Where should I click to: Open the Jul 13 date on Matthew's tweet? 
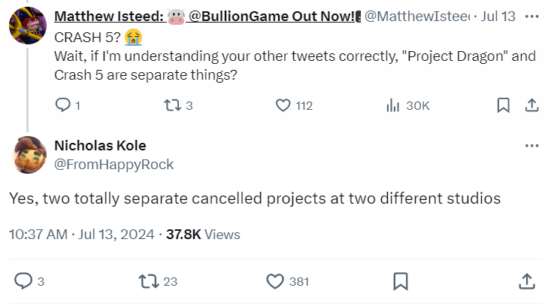(498, 16)
